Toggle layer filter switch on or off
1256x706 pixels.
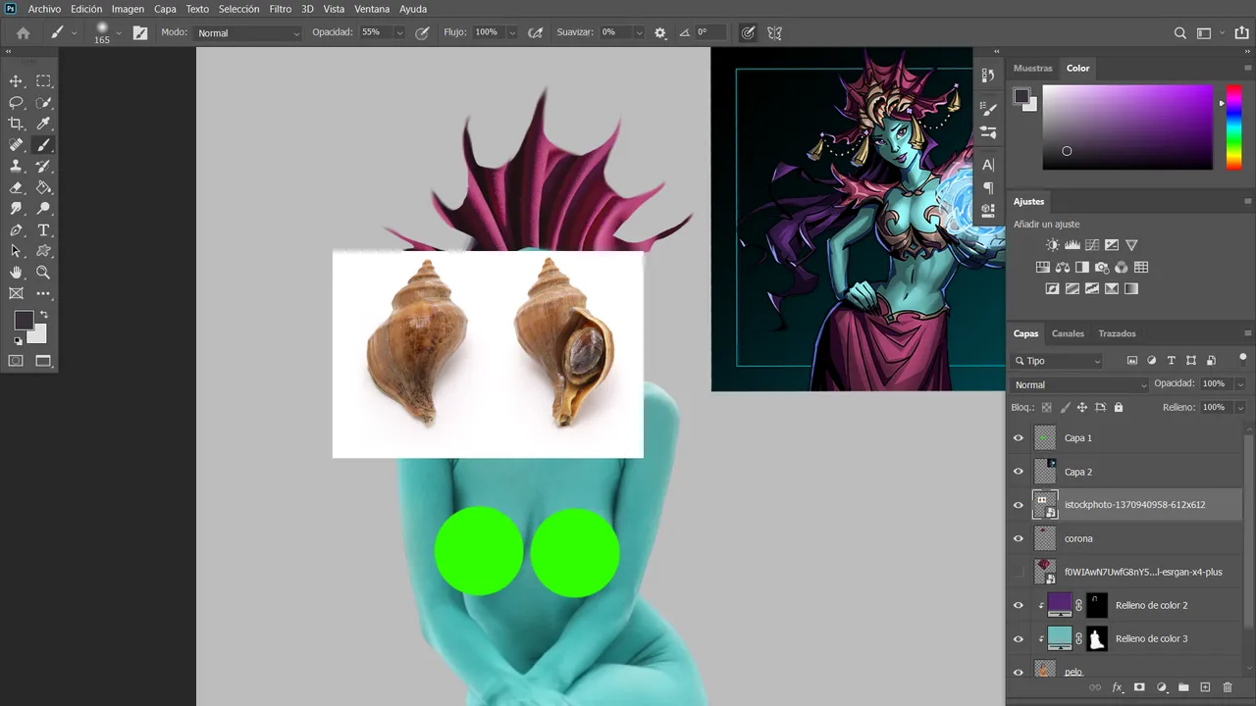coord(1242,358)
